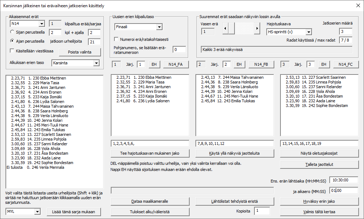Select the Ajan perusteella radio button
Screen dimensions: 364x219
pyautogui.click(x=12, y=41)
